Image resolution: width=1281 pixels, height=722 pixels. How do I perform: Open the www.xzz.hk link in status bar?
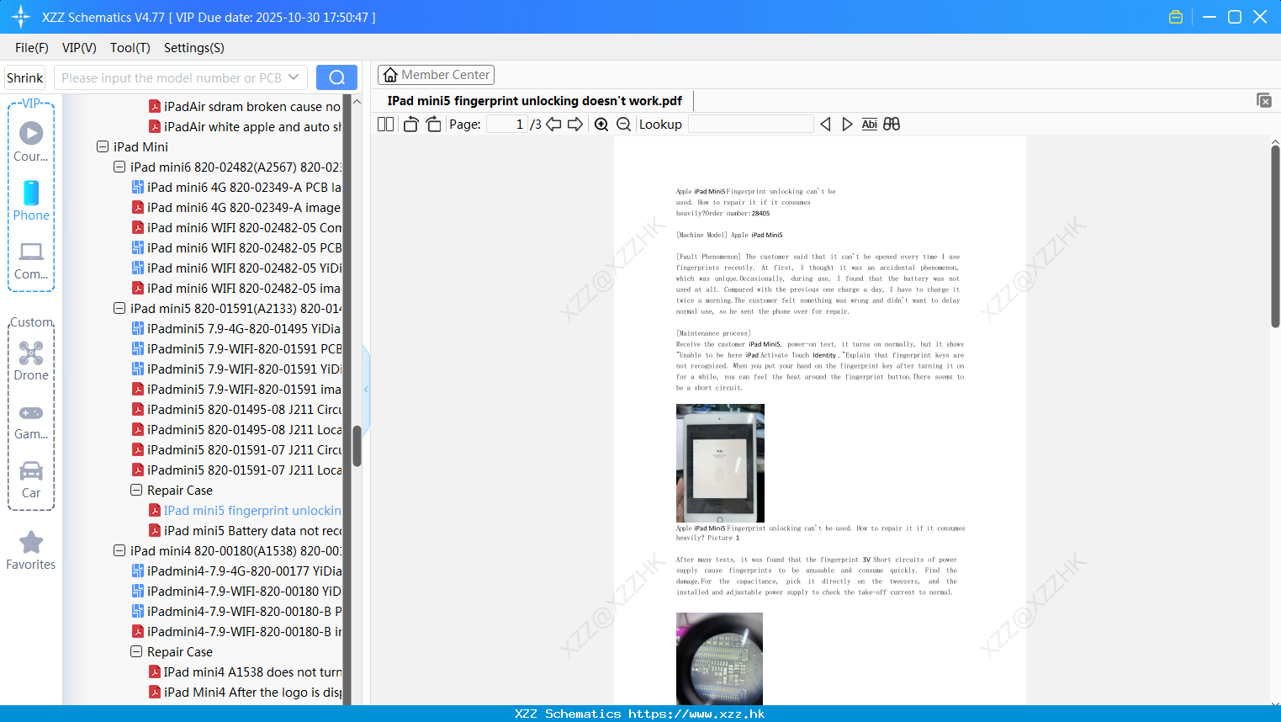pos(696,714)
